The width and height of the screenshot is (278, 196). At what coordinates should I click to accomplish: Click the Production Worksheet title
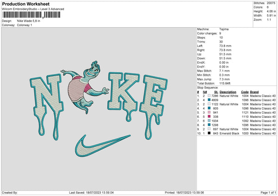(25, 4)
